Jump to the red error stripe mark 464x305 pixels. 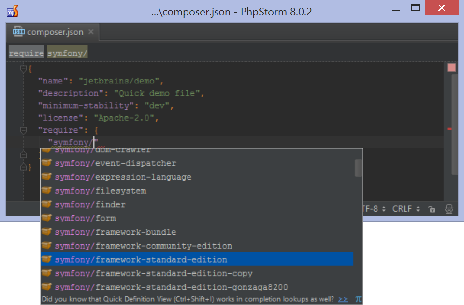click(449, 129)
